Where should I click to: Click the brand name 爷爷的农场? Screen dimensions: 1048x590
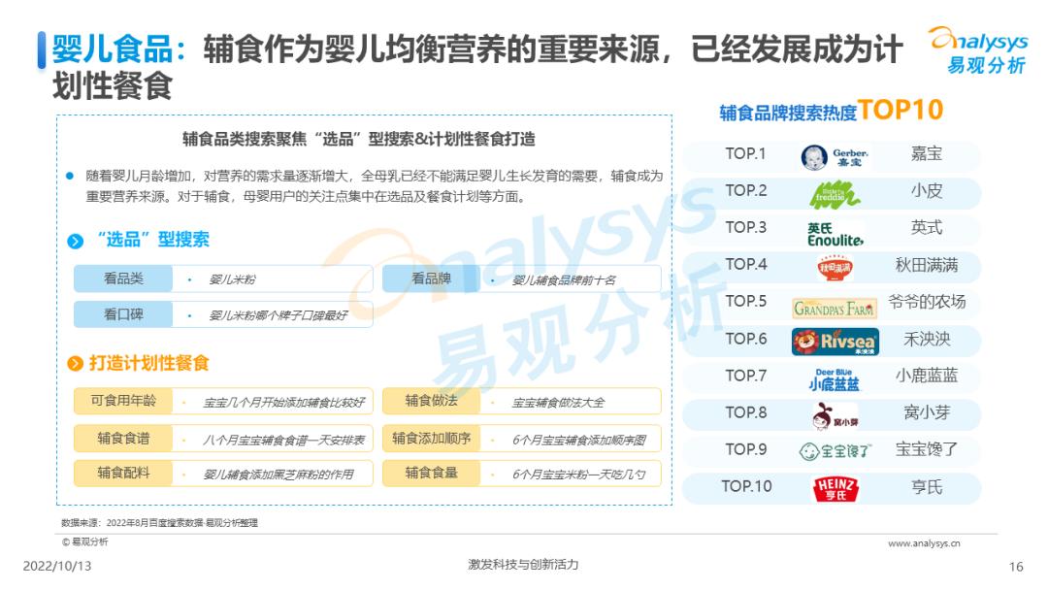[x=927, y=302]
